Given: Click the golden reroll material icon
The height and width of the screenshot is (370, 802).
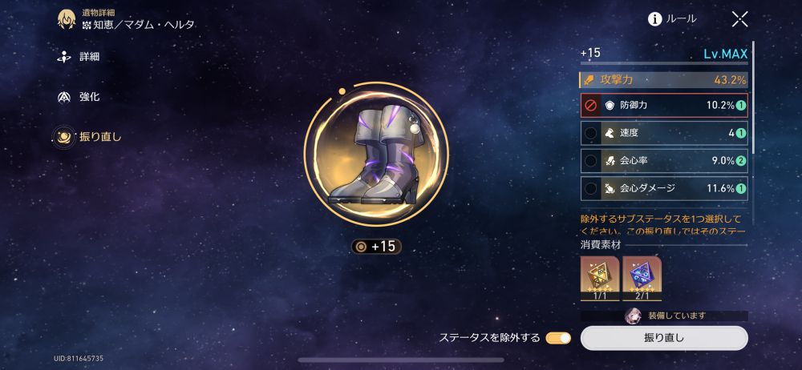Looking at the screenshot, I should [599, 279].
